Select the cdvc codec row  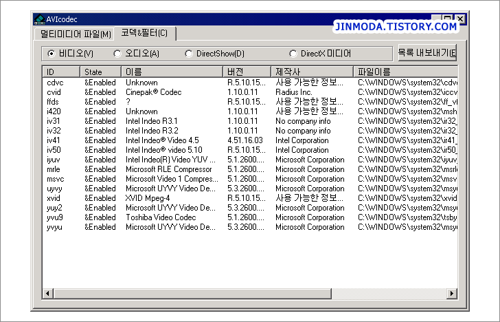(250, 83)
